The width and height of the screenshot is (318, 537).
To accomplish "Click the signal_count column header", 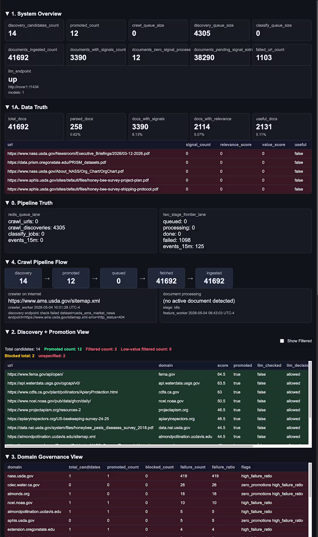I will 198,145.
